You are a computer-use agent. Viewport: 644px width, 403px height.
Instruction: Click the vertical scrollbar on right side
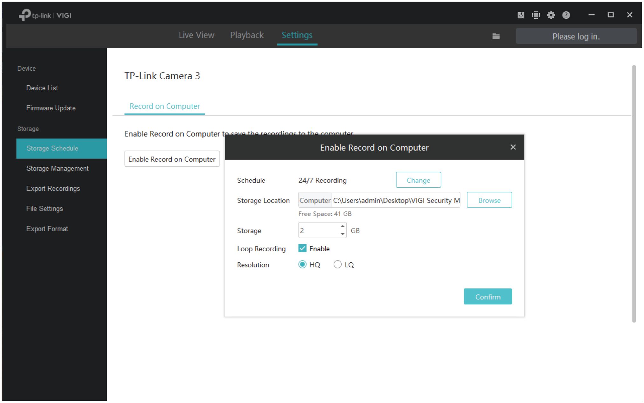(x=634, y=193)
